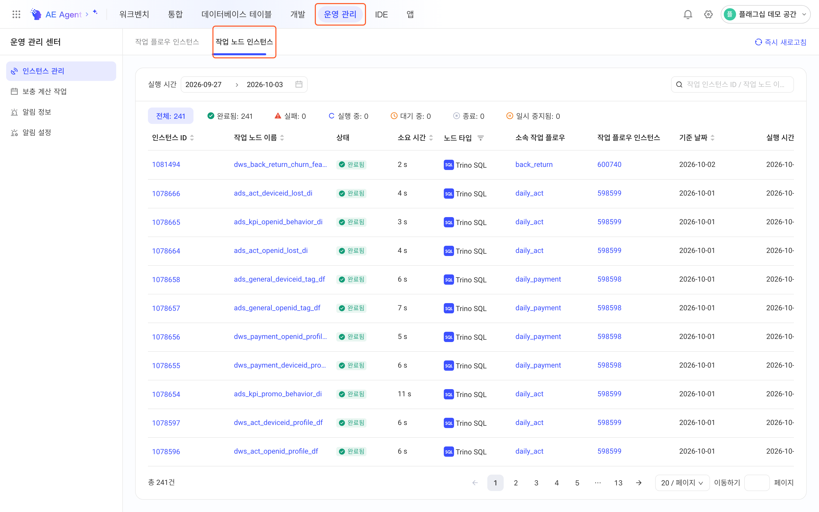Sort by 기준 날짜 column
Screen dimensions: 819x512
tap(713, 138)
